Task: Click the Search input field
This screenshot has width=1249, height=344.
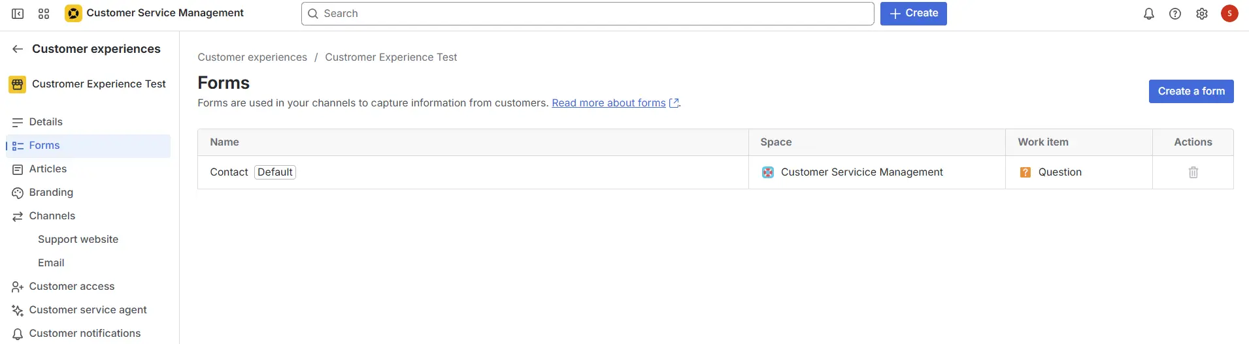Action: click(x=588, y=14)
